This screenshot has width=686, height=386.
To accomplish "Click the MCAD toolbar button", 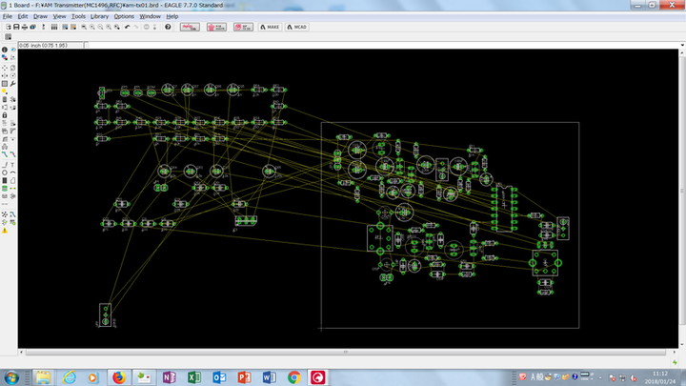I will (x=298, y=27).
